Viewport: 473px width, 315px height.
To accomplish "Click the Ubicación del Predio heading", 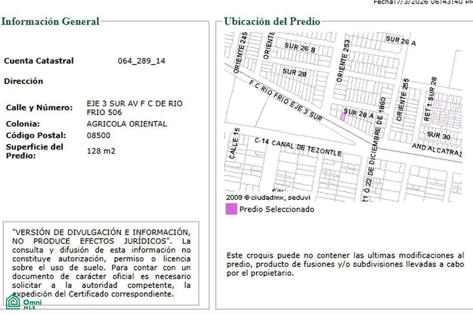I will coord(272,21).
